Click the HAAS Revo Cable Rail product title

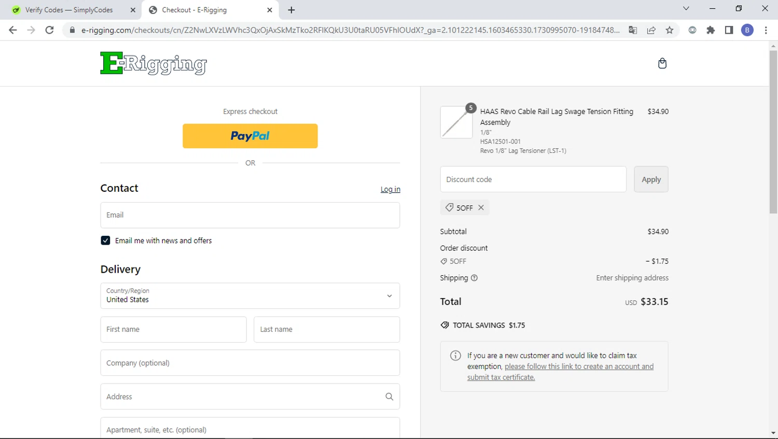(557, 117)
